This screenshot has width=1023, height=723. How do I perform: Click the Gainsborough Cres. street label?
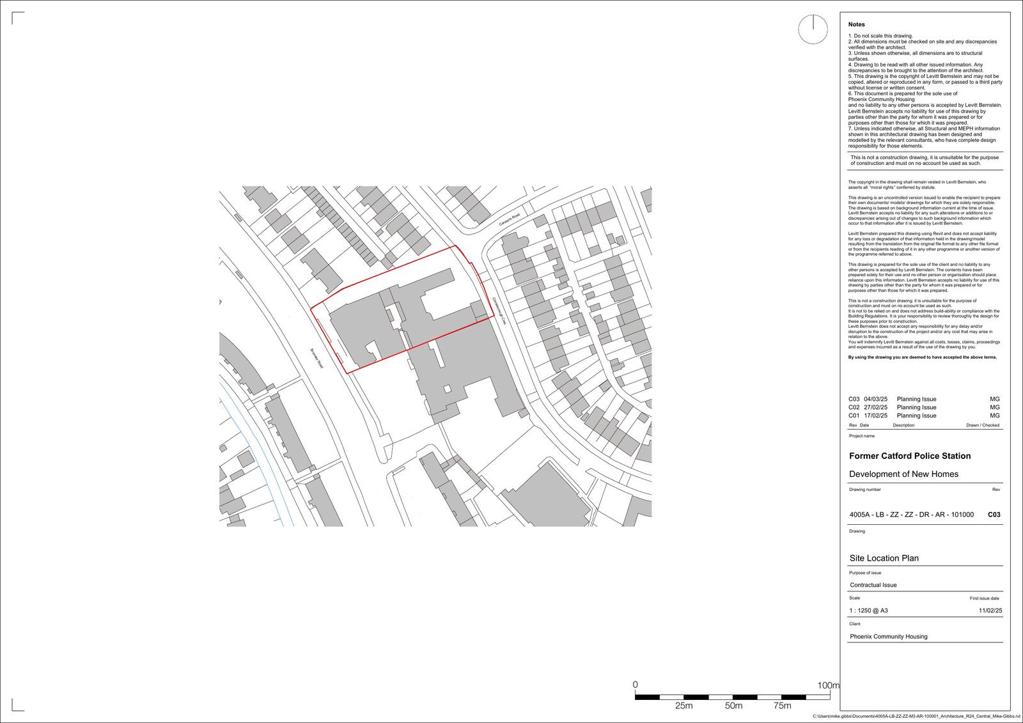pos(499,311)
